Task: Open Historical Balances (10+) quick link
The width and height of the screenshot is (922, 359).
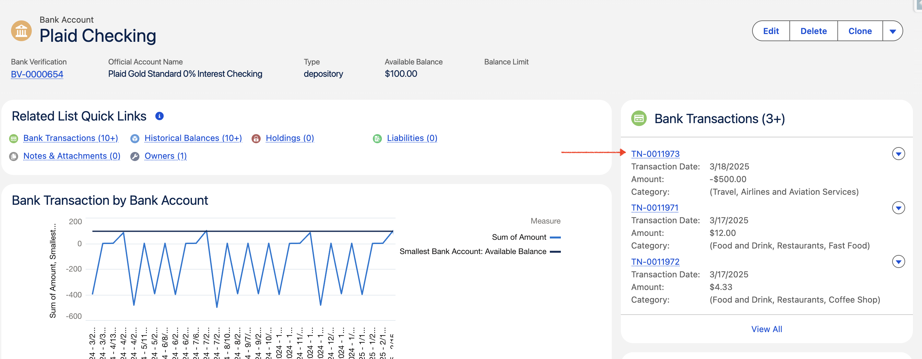Action: (x=193, y=138)
